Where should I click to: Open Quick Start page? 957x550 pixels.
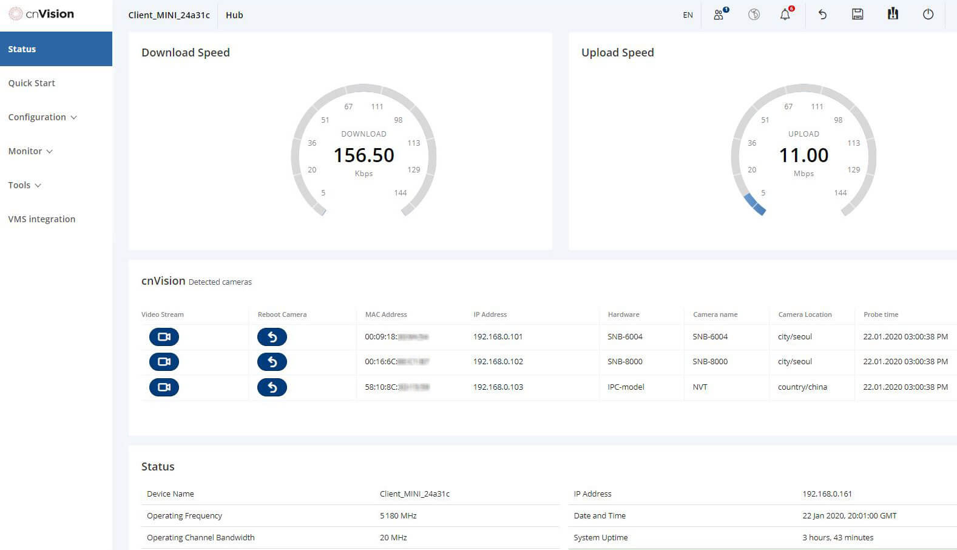pyautogui.click(x=32, y=83)
